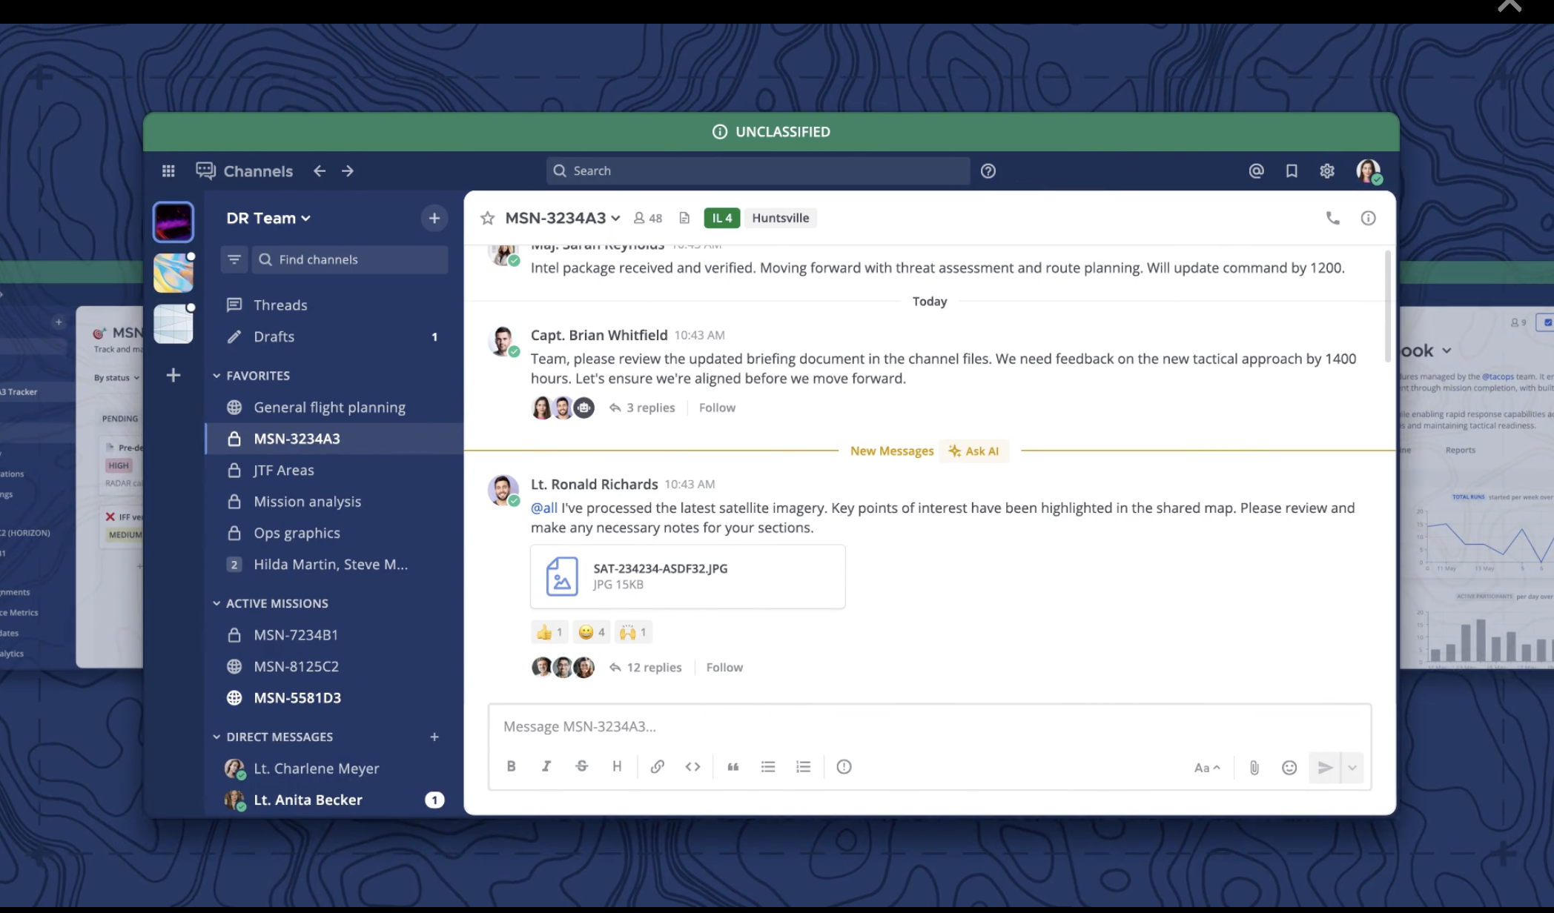The height and width of the screenshot is (913, 1554).
Task: Open settings gear icon
Action: click(x=1327, y=171)
